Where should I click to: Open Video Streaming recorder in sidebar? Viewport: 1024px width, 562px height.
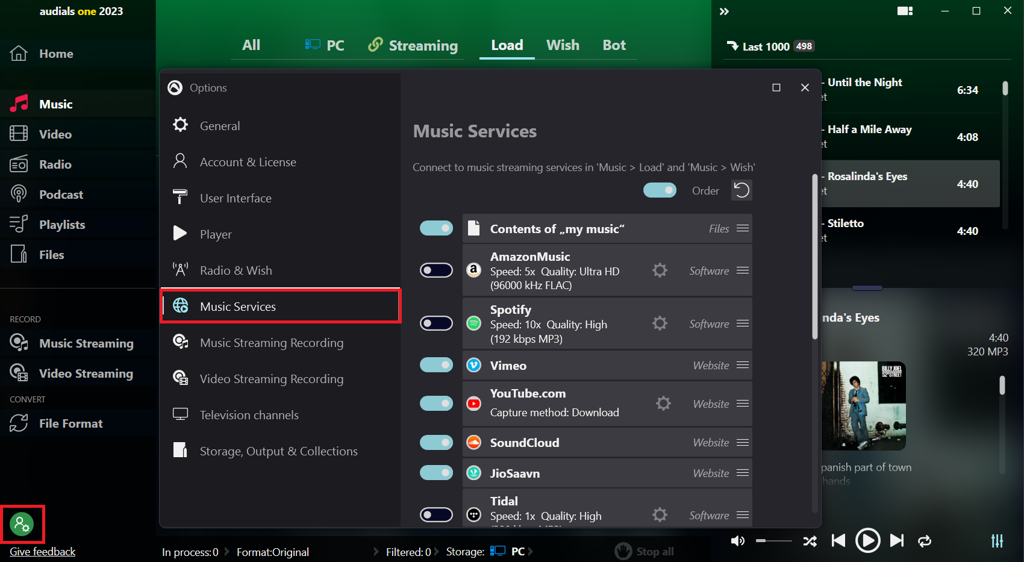[x=72, y=373]
